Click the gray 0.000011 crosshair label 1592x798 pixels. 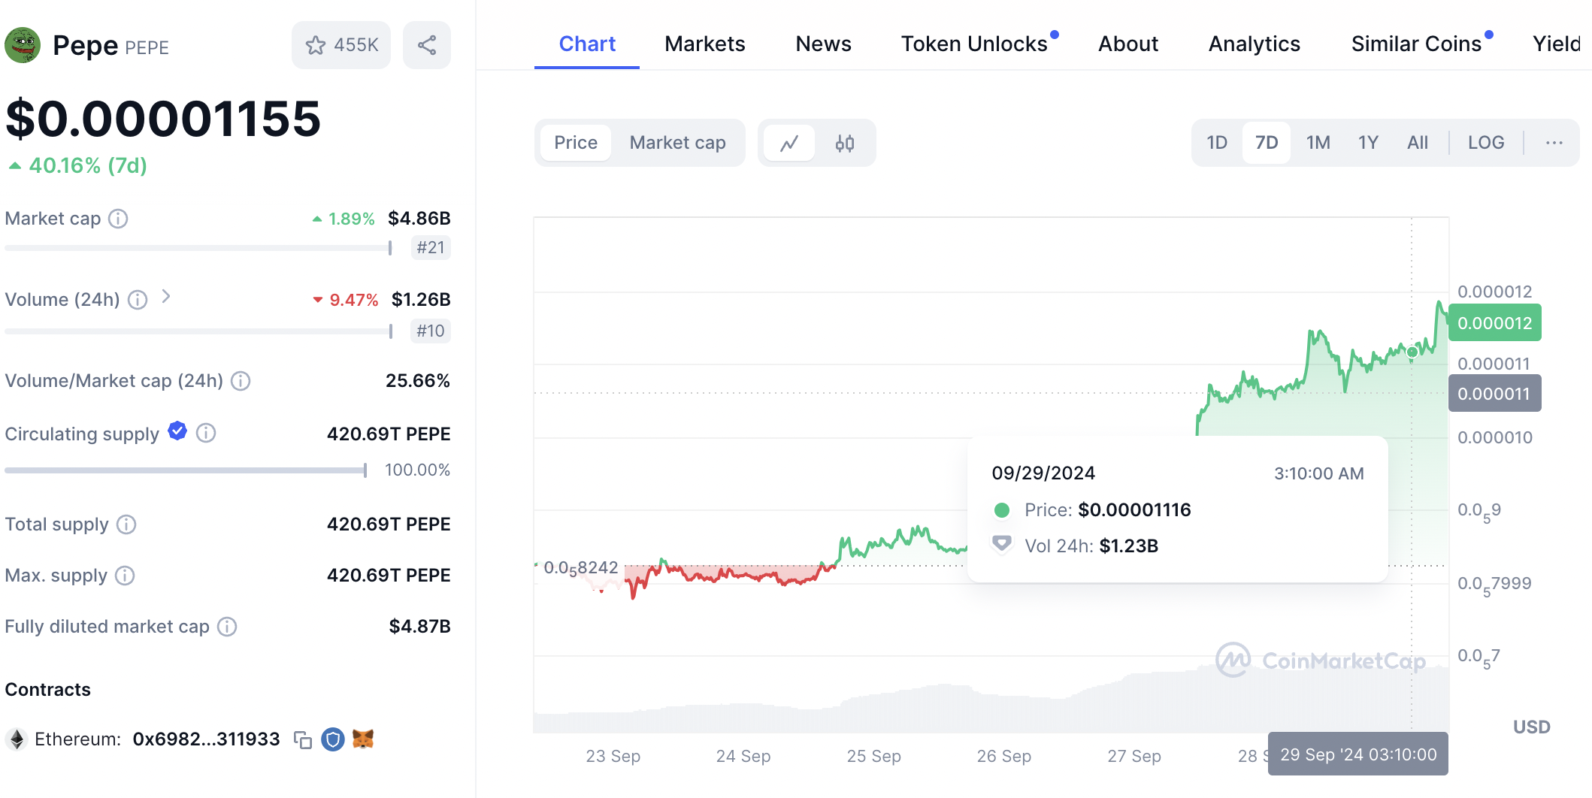[x=1495, y=394]
